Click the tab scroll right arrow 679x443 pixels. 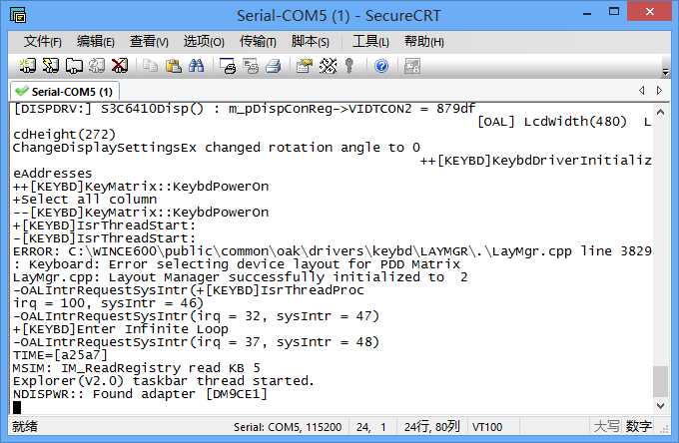(x=657, y=91)
